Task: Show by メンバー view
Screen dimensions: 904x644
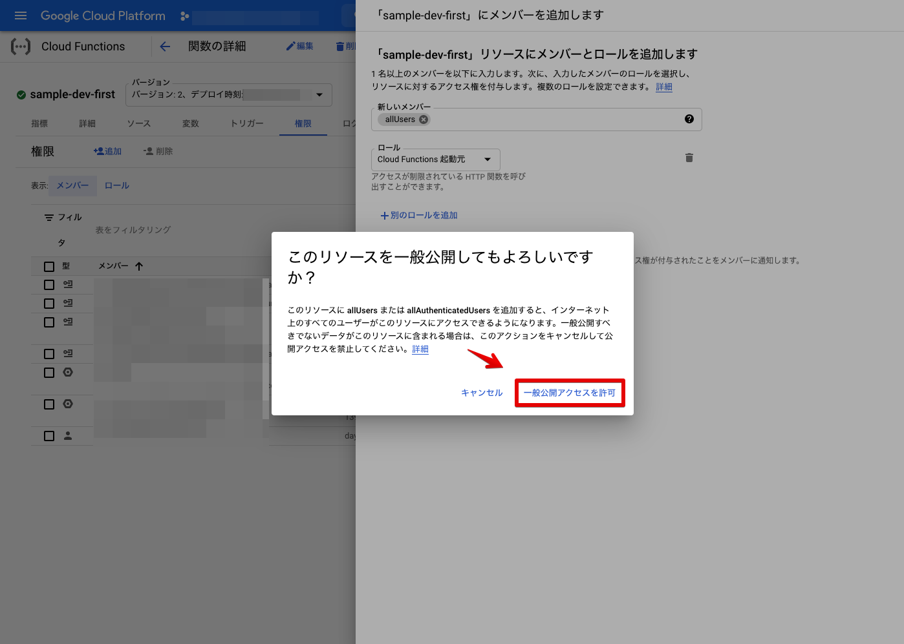Action: (x=72, y=185)
